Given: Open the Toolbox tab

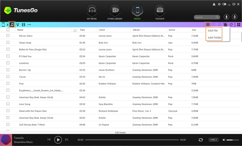Looking at the screenshot, I should [x=160, y=13].
